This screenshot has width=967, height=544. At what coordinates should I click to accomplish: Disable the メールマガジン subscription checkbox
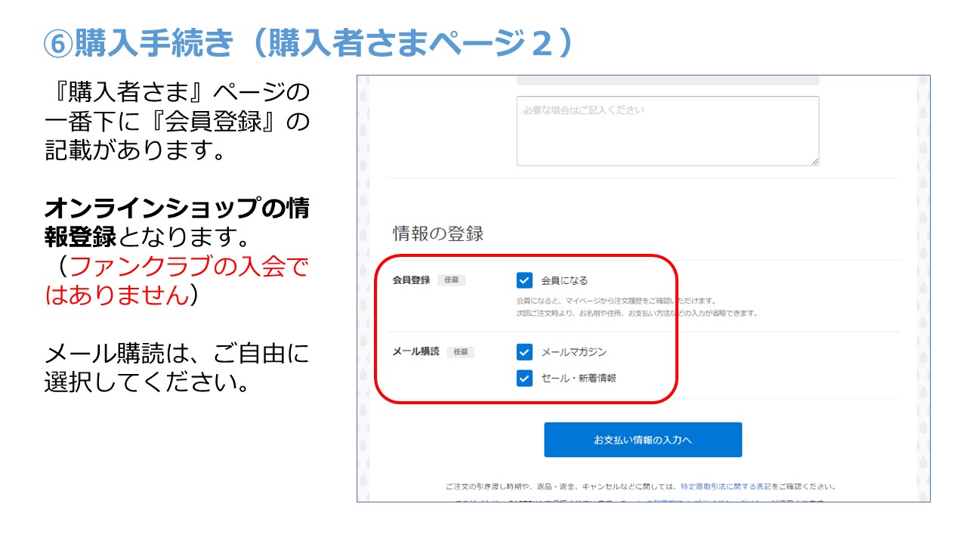(525, 352)
